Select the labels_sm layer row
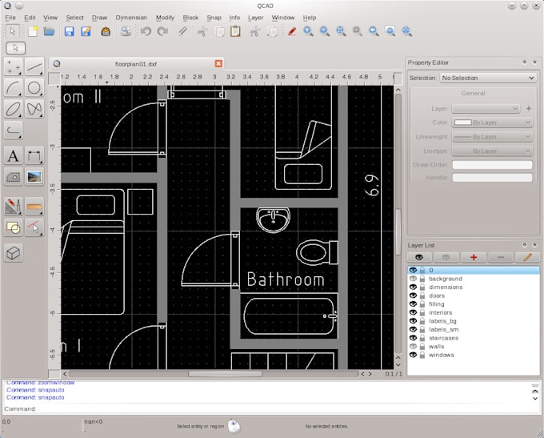 tap(474, 330)
